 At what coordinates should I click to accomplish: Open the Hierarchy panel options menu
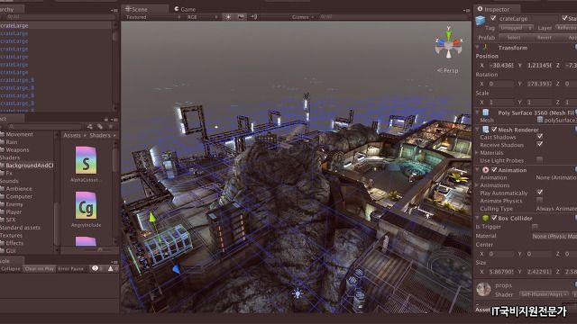coord(114,10)
